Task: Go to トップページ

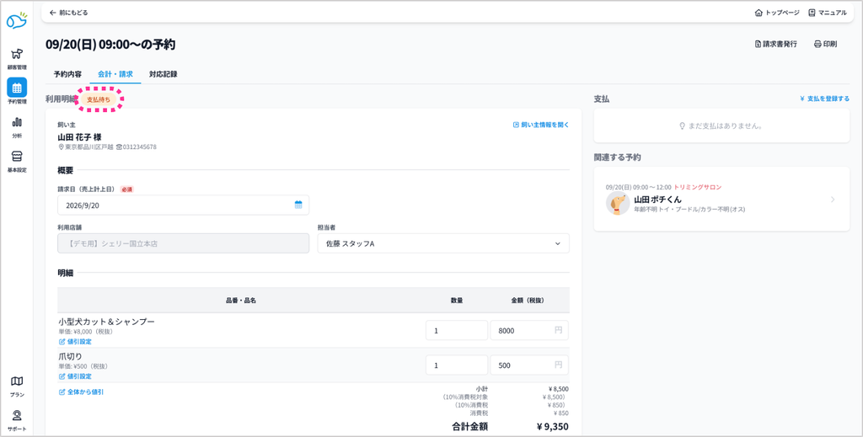Action: (776, 12)
